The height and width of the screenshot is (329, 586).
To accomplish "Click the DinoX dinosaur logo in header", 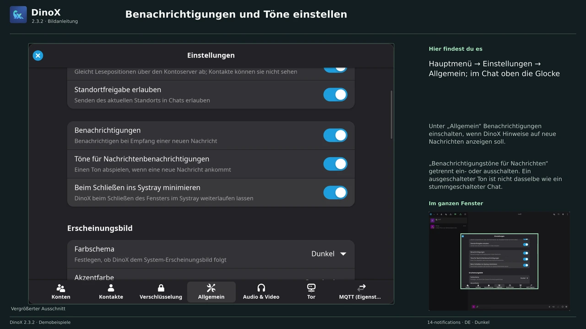I will tap(18, 15).
